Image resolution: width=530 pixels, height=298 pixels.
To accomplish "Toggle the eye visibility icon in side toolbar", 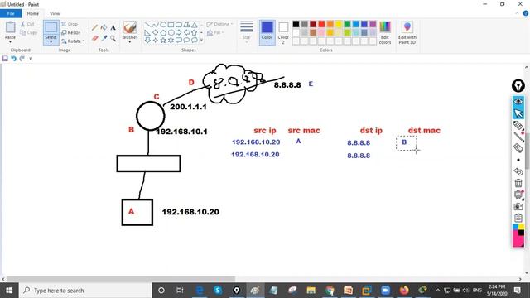I will [x=518, y=101].
